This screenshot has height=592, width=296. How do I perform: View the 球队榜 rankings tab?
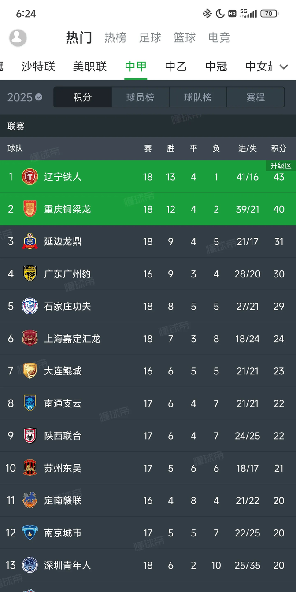(x=198, y=97)
